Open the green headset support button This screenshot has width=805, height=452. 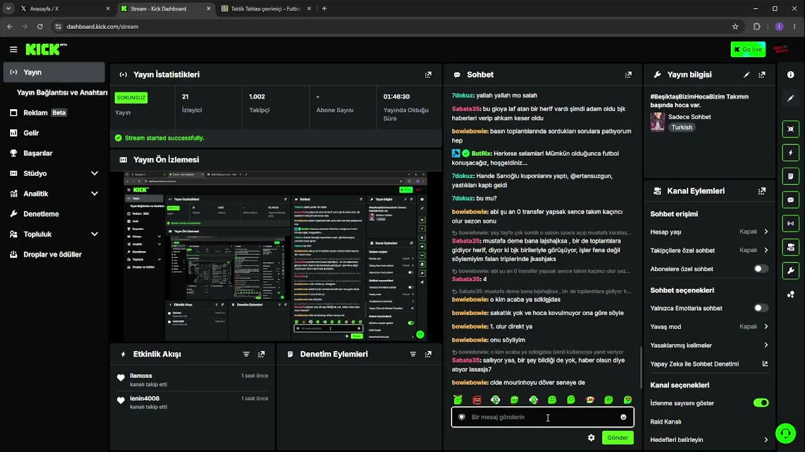coord(785,433)
